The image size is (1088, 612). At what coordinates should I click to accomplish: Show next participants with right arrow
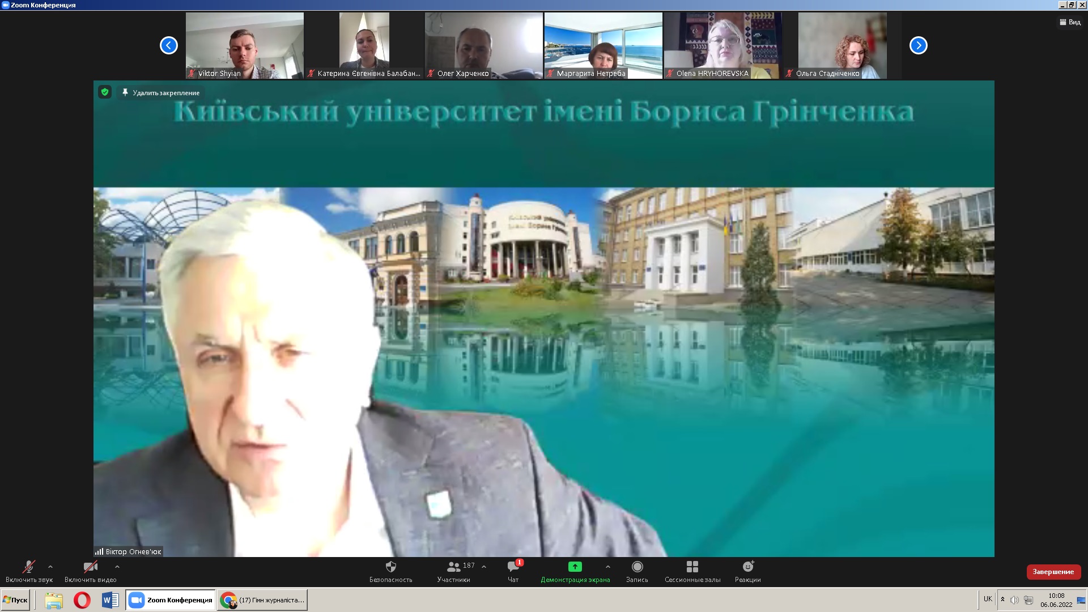(918, 45)
